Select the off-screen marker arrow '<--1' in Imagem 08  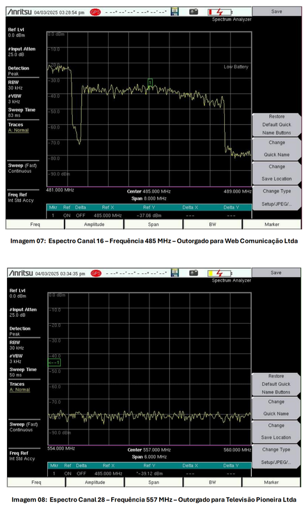pyautogui.click(x=54, y=362)
